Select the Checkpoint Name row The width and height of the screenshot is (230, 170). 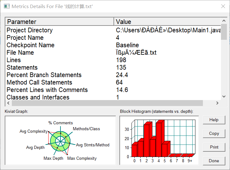click(113, 45)
